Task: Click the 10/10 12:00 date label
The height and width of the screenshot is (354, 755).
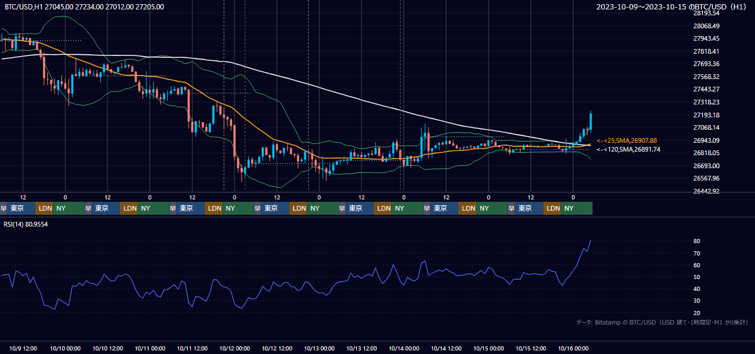Action: pyautogui.click(x=108, y=348)
